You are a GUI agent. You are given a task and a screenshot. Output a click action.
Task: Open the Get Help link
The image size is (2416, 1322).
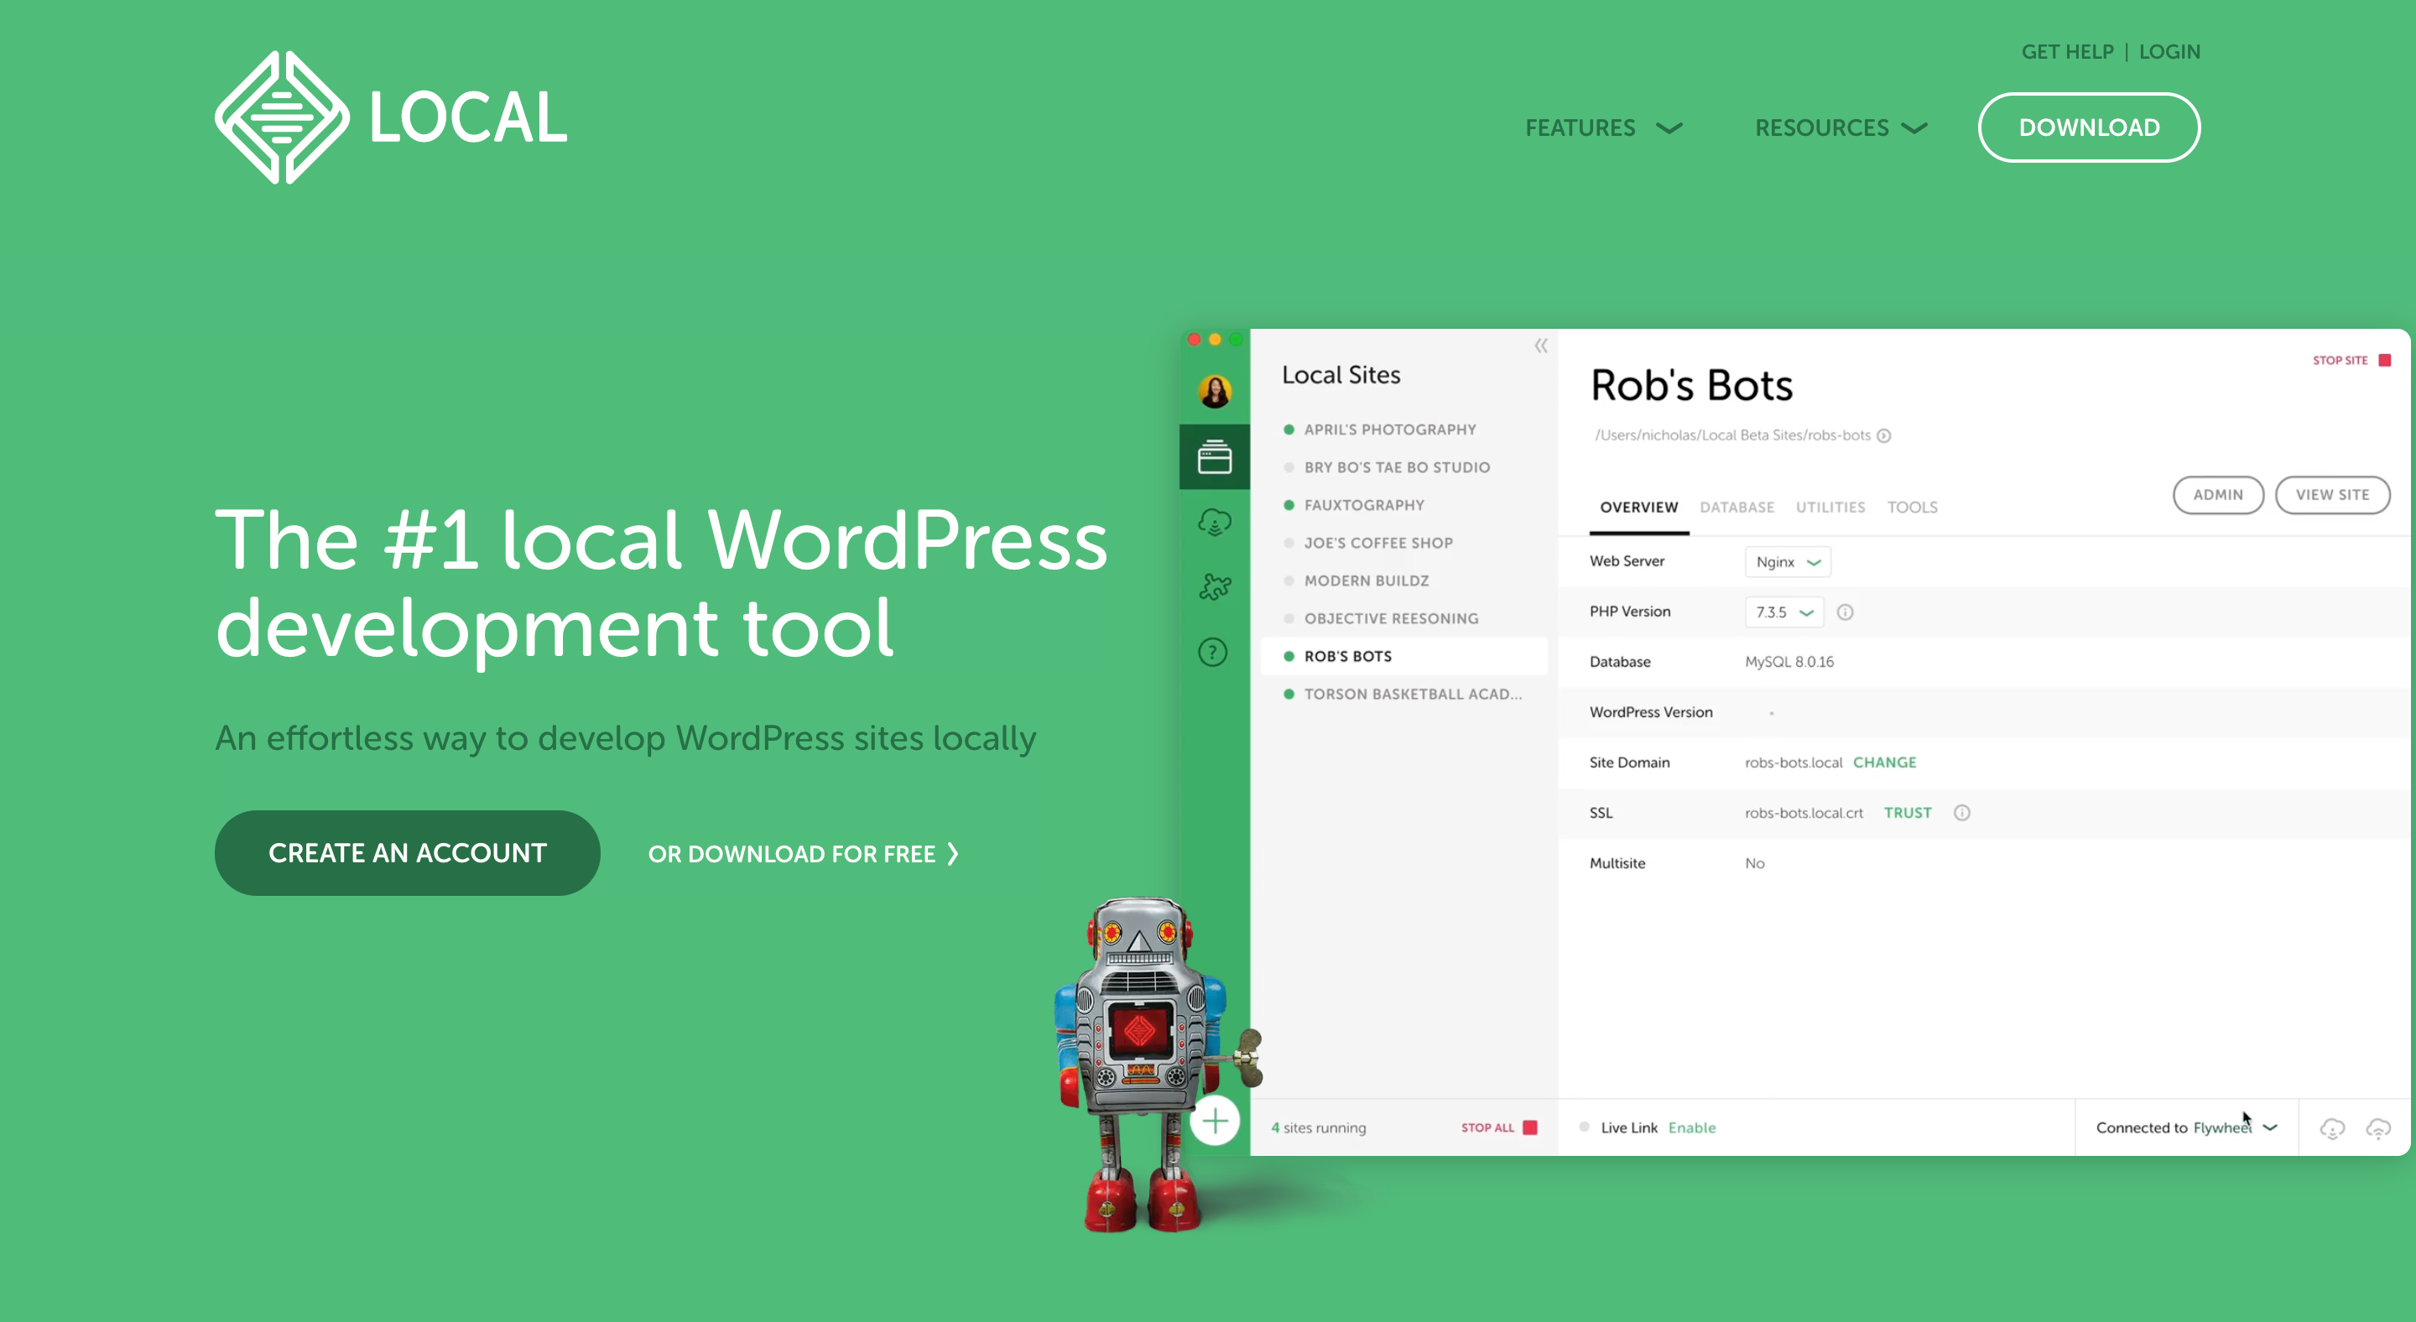tap(2067, 51)
